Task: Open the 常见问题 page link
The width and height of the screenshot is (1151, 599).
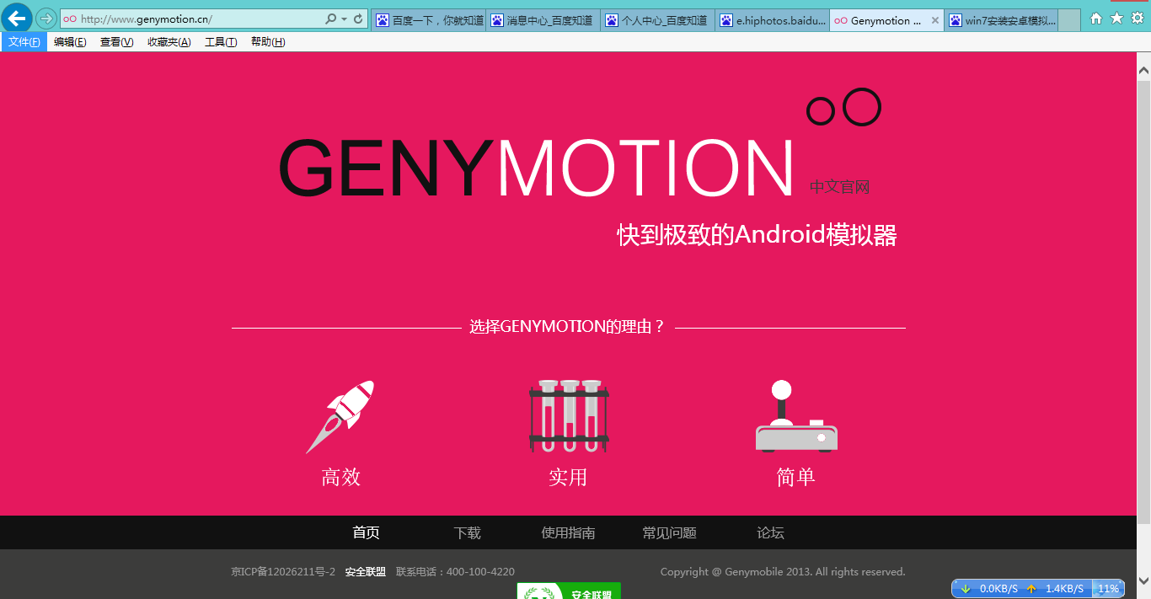Action: pos(670,532)
